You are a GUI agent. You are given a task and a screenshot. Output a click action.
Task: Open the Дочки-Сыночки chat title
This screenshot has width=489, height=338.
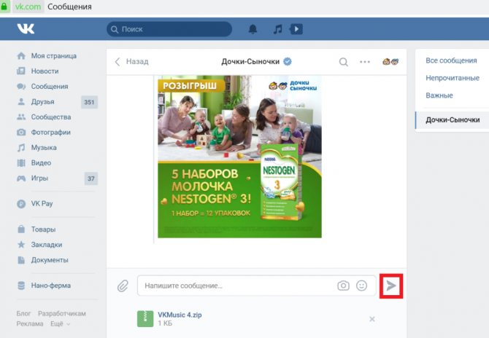tap(250, 62)
